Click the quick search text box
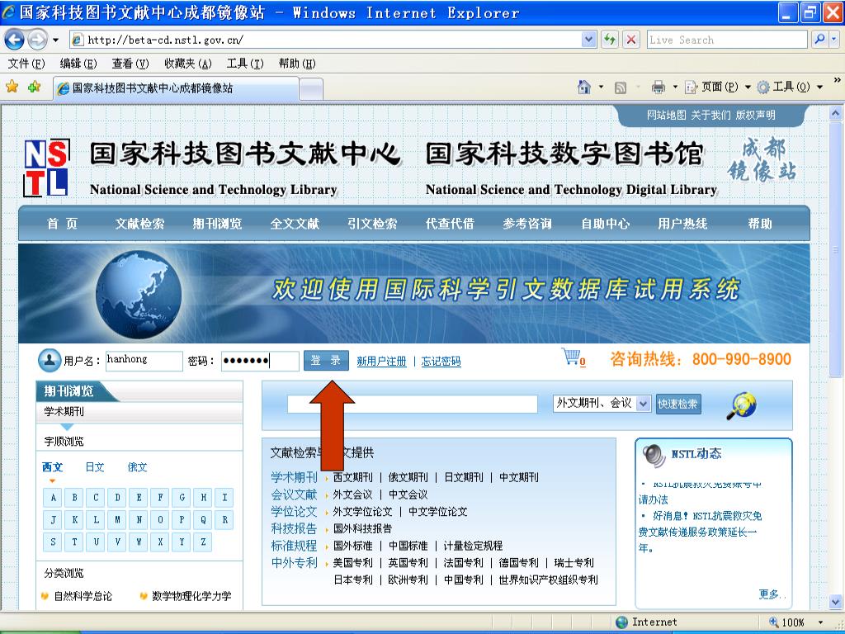Viewport: 845px width, 634px height. tap(413, 404)
